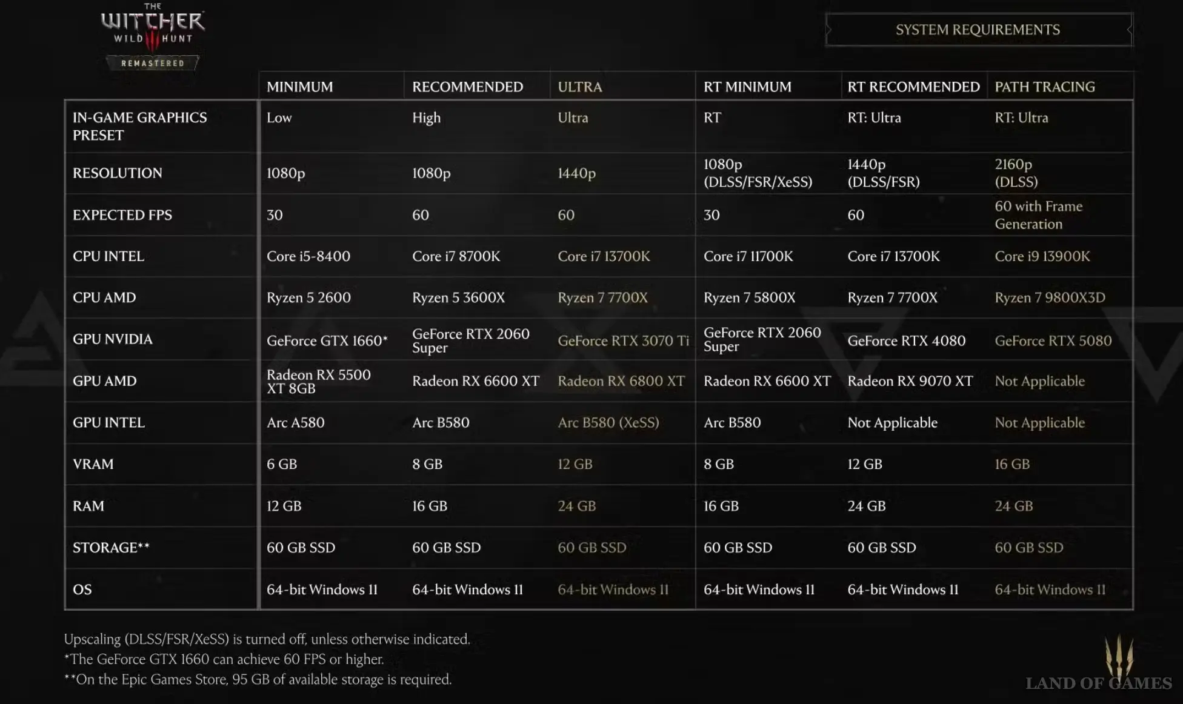The image size is (1183, 704).
Task: Click the Ryzen 7 9800X3D cell
Action: (1050, 297)
